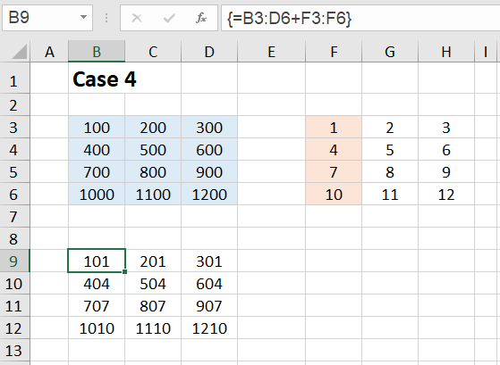Select column D header
Image resolution: width=500 pixels, height=365 pixels.
click(x=209, y=52)
